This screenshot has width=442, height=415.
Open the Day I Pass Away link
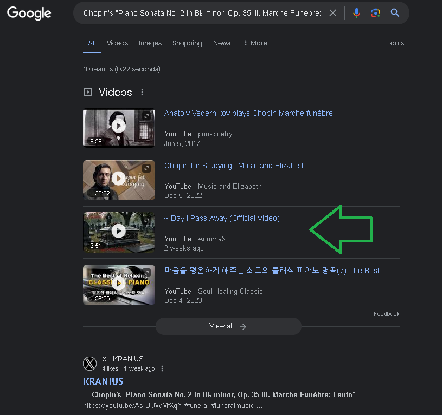point(222,219)
